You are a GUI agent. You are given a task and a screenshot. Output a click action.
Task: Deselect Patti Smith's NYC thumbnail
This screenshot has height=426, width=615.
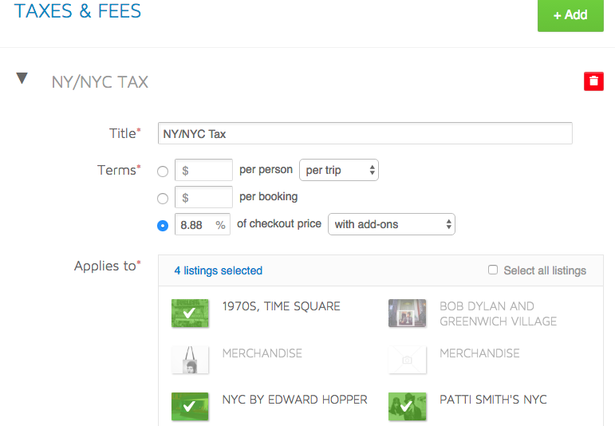coord(407,406)
